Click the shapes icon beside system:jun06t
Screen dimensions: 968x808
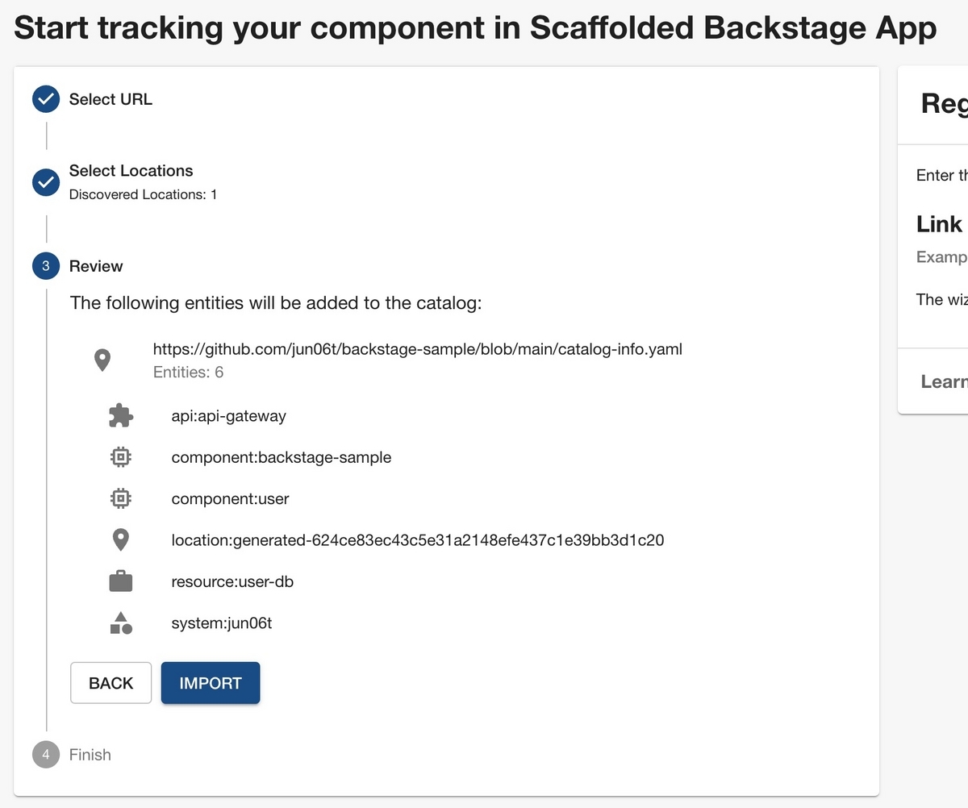[120, 623]
